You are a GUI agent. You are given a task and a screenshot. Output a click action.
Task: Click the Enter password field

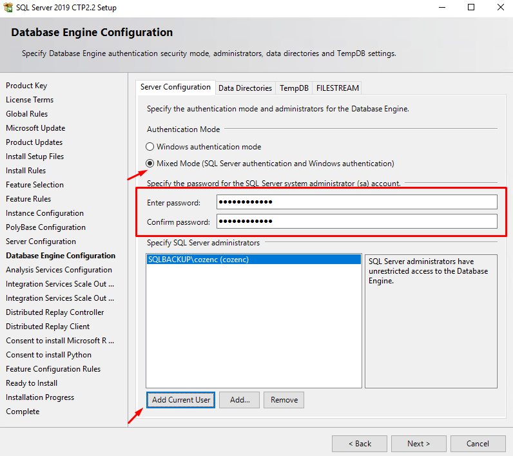click(x=356, y=202)
